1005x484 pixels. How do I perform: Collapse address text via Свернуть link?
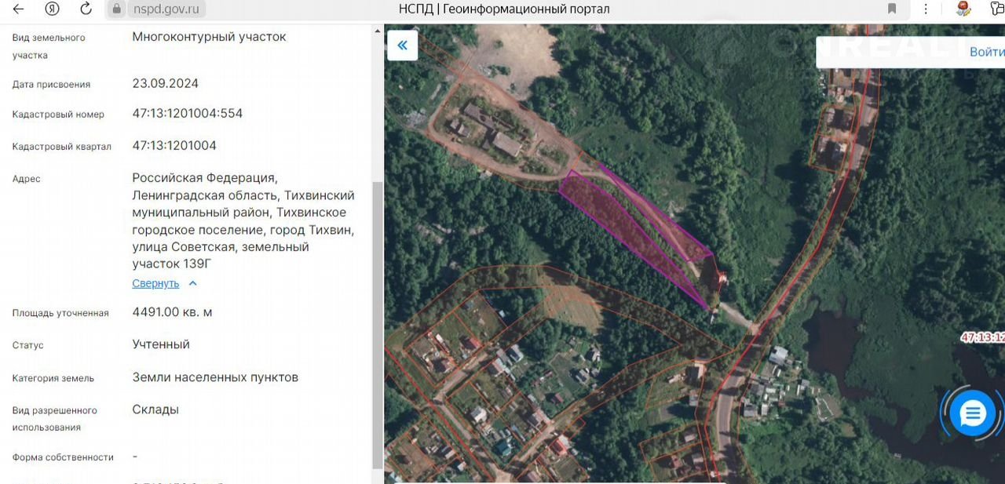click(155, 283)
